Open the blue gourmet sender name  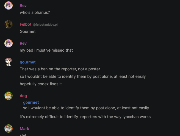[x=28, y=62]
